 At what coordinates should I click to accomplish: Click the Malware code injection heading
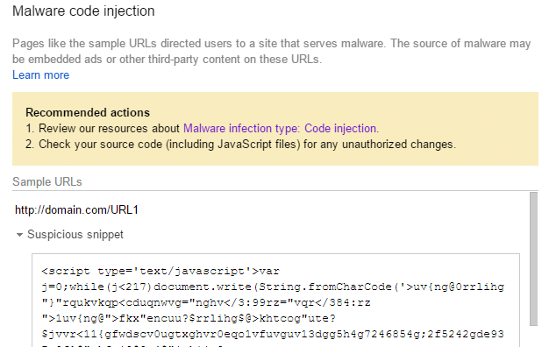point(83,11)
